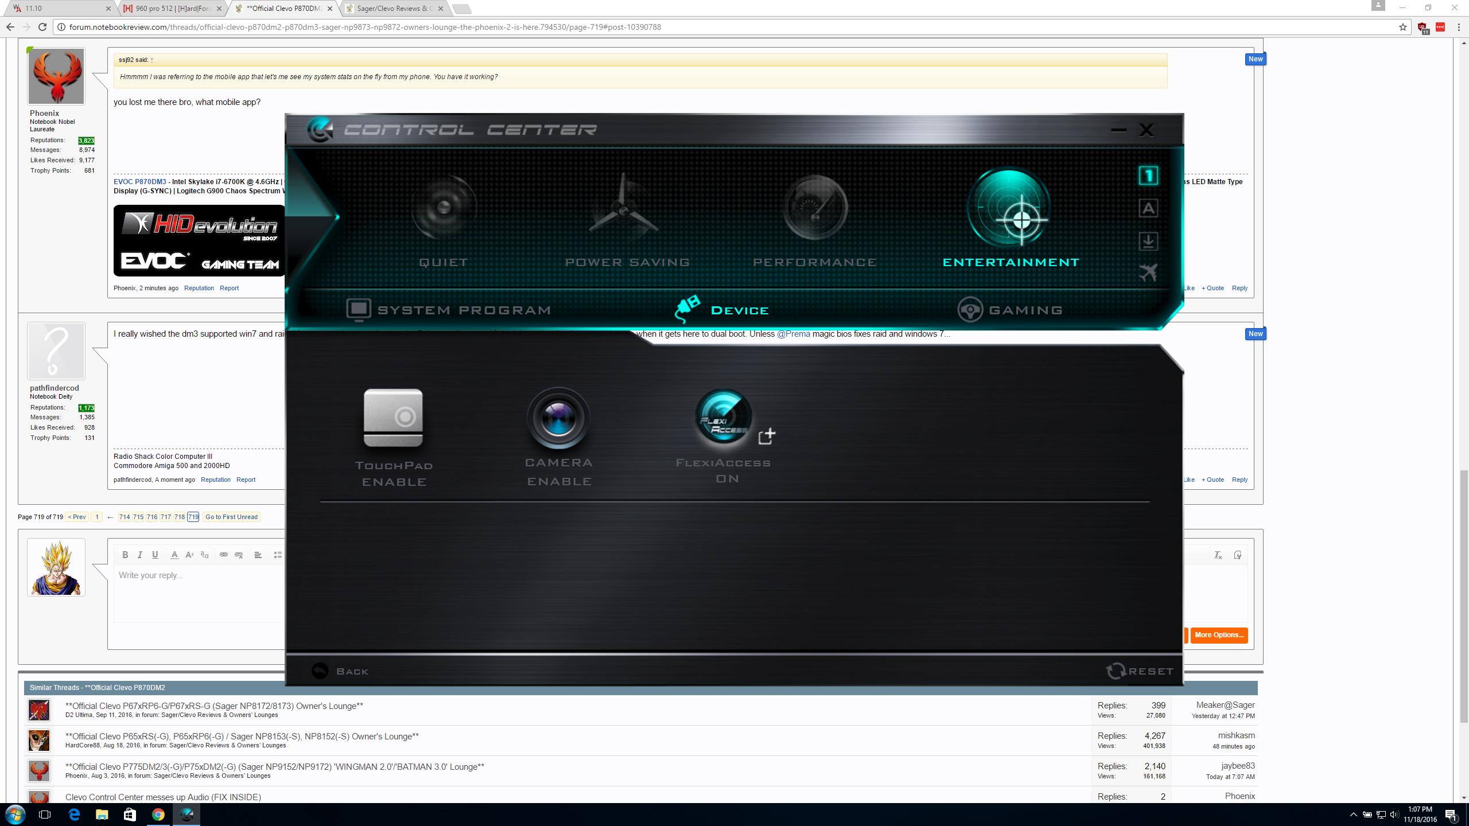The image size is (1469, 826).
Task: Click Reset in Control Center
Action: (1140, 671)
